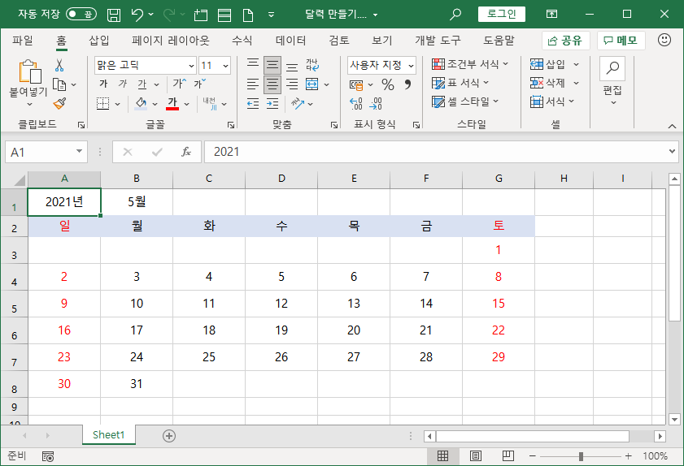Switch to the 페이지 레이아웃 tab
The image size is (684, 466).
pyautogui.click(x=171, y=41)
